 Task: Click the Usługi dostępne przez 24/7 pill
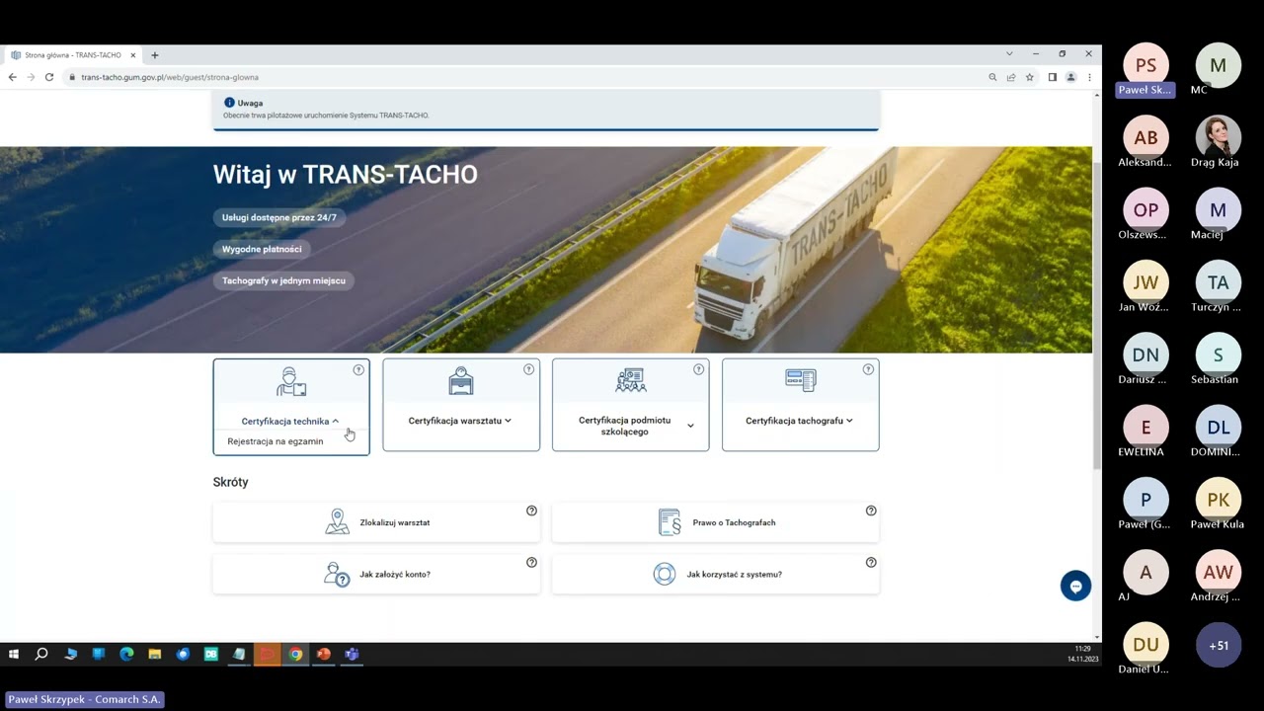click(x=279, y=217)
